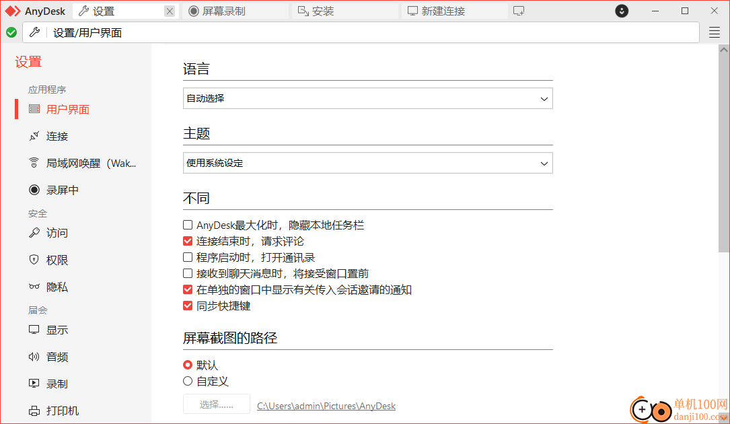
Task: Select the 自定义 screenshot path radio button
Action: pyautogui.click(x=188, y=381)
